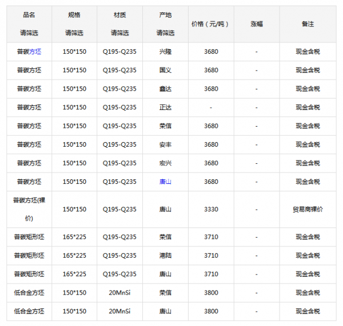Click Q195-Q235 in the 安丰 row
Image resolution: width=343 pixels, height=326 pixels.
[119, 144]
